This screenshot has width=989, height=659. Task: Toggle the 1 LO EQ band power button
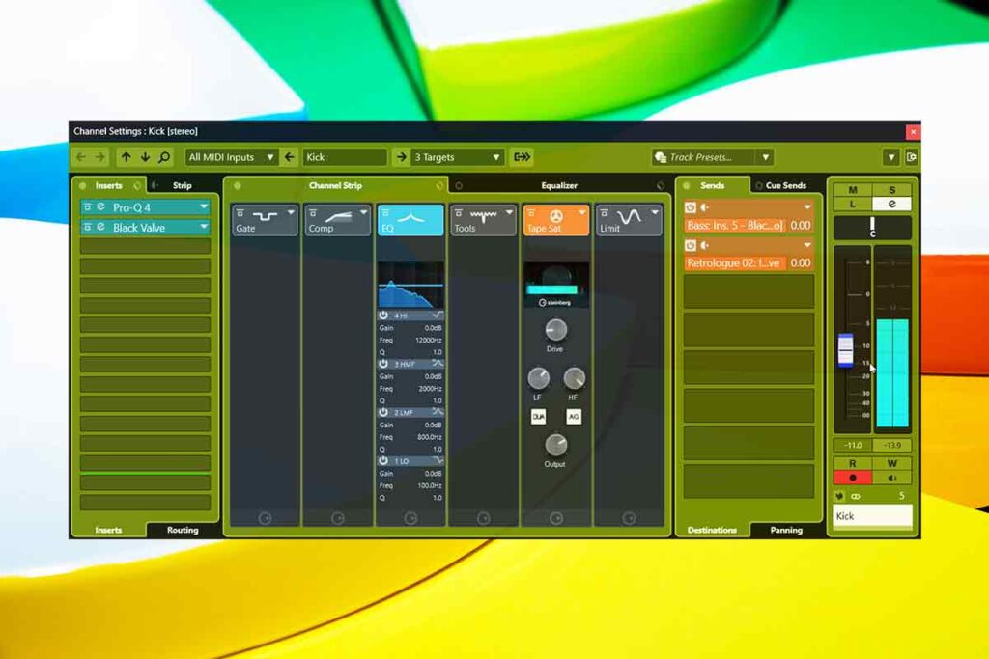click(x=383, y=460)
